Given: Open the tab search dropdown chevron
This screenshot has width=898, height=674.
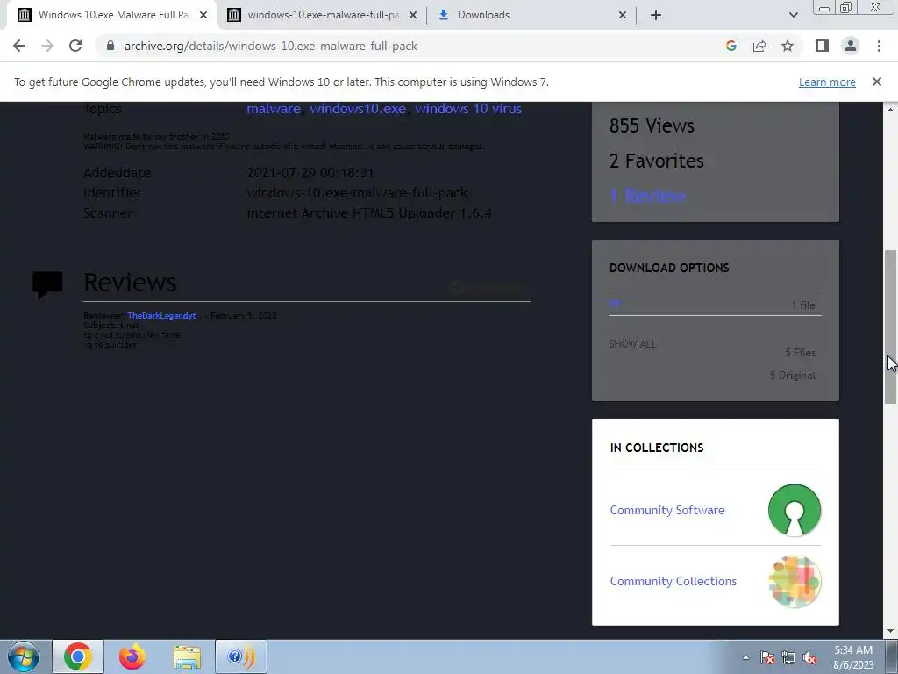Looking at the screenshot, I should pyautogui.click(x=793, y=15).
